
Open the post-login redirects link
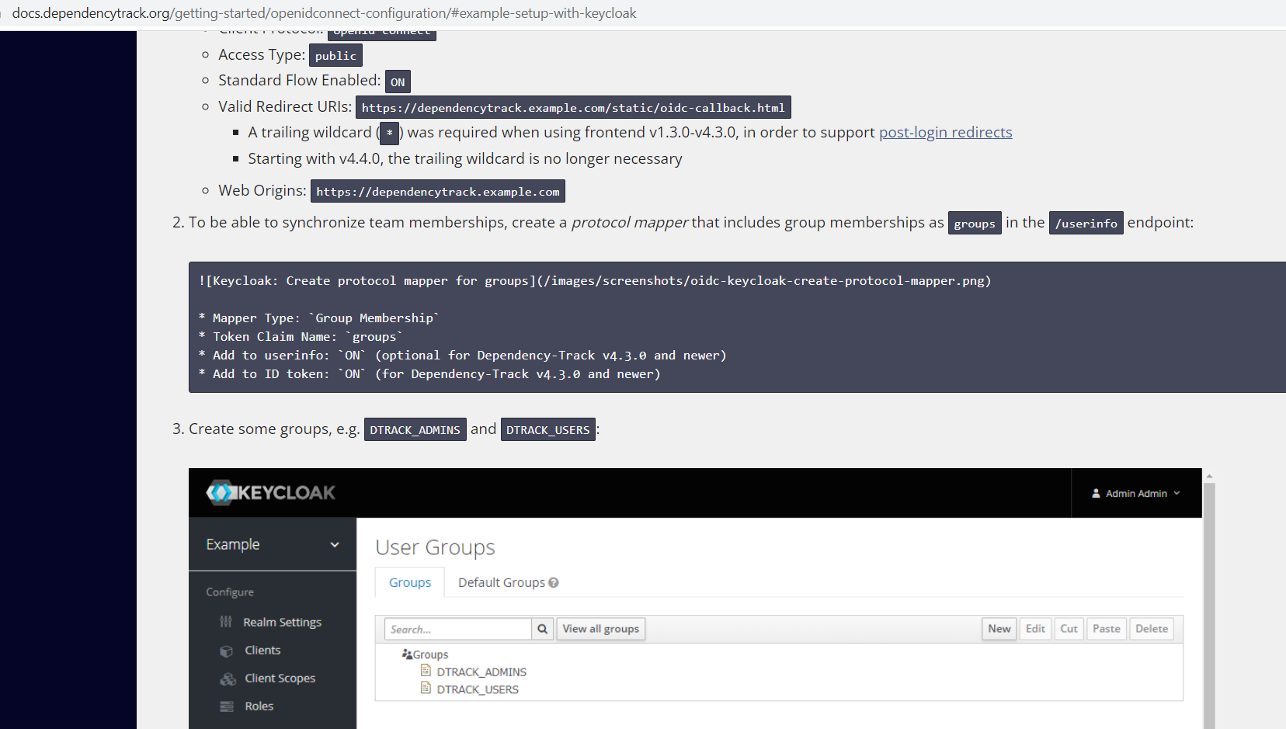coord(946,132)
